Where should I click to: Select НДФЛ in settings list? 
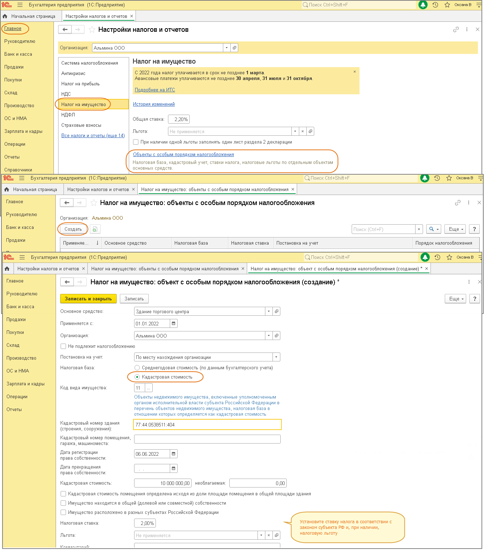point(68,115)
